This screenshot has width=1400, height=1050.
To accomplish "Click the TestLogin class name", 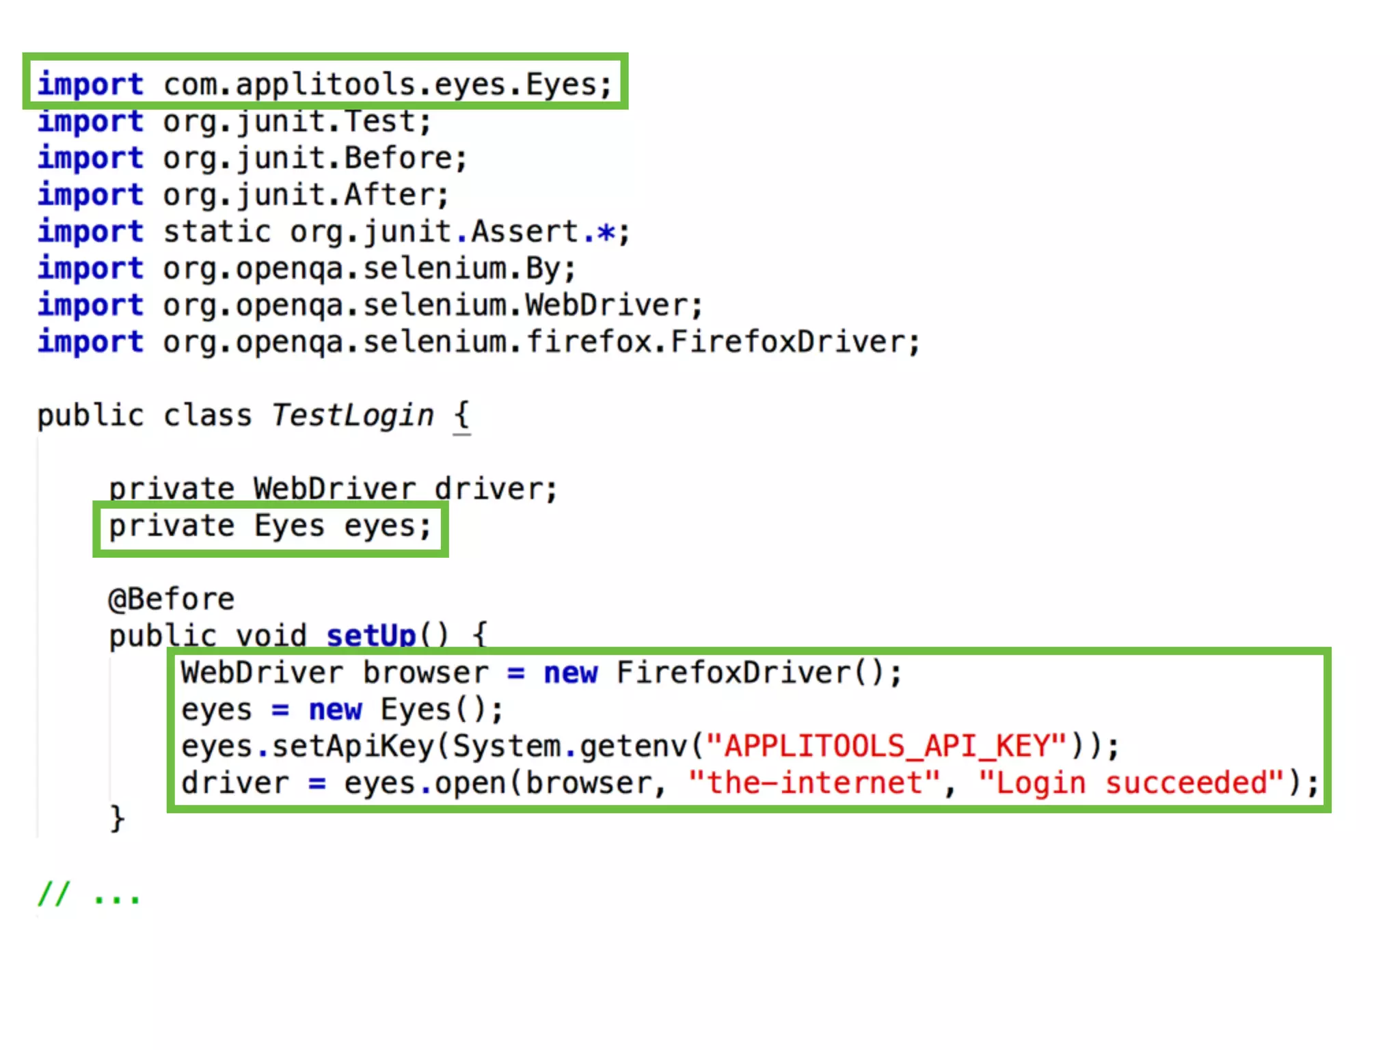I will click(x=353, y=416).
